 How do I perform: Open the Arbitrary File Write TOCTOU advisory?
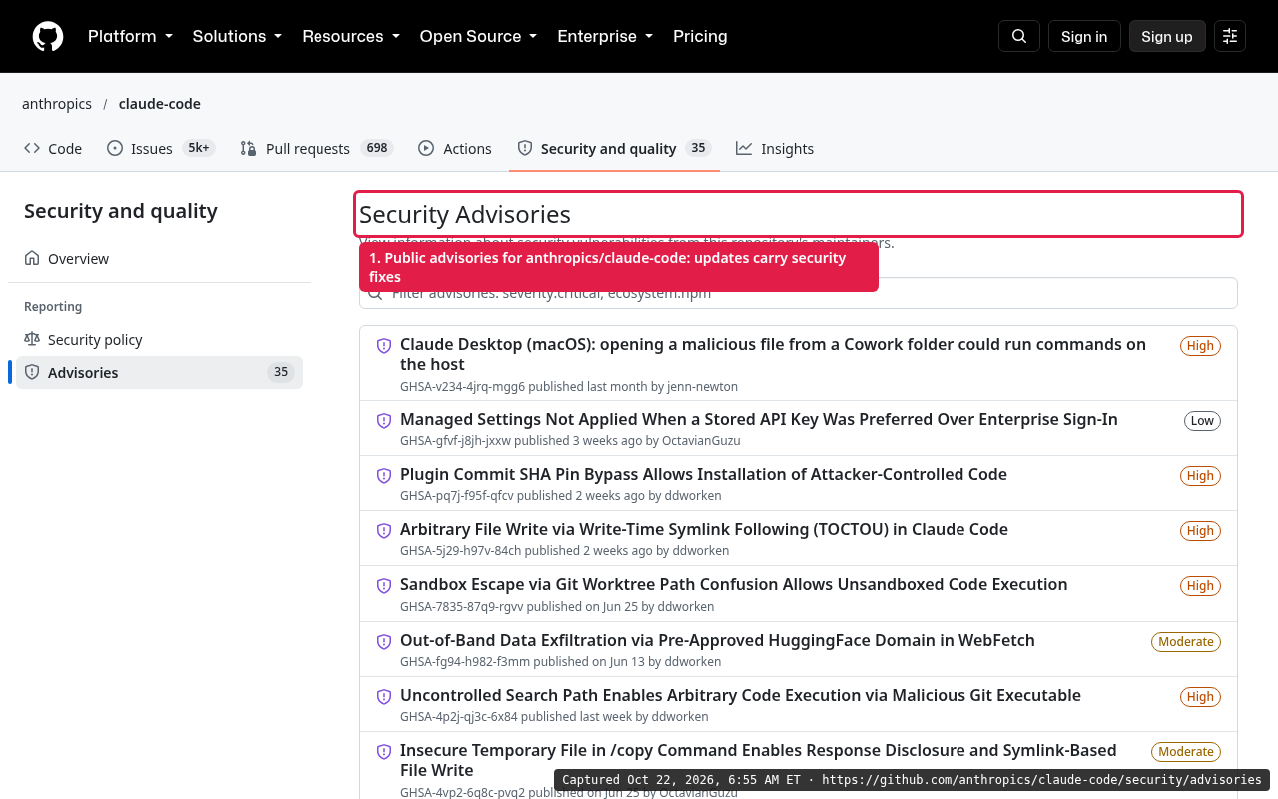(704, 529)
